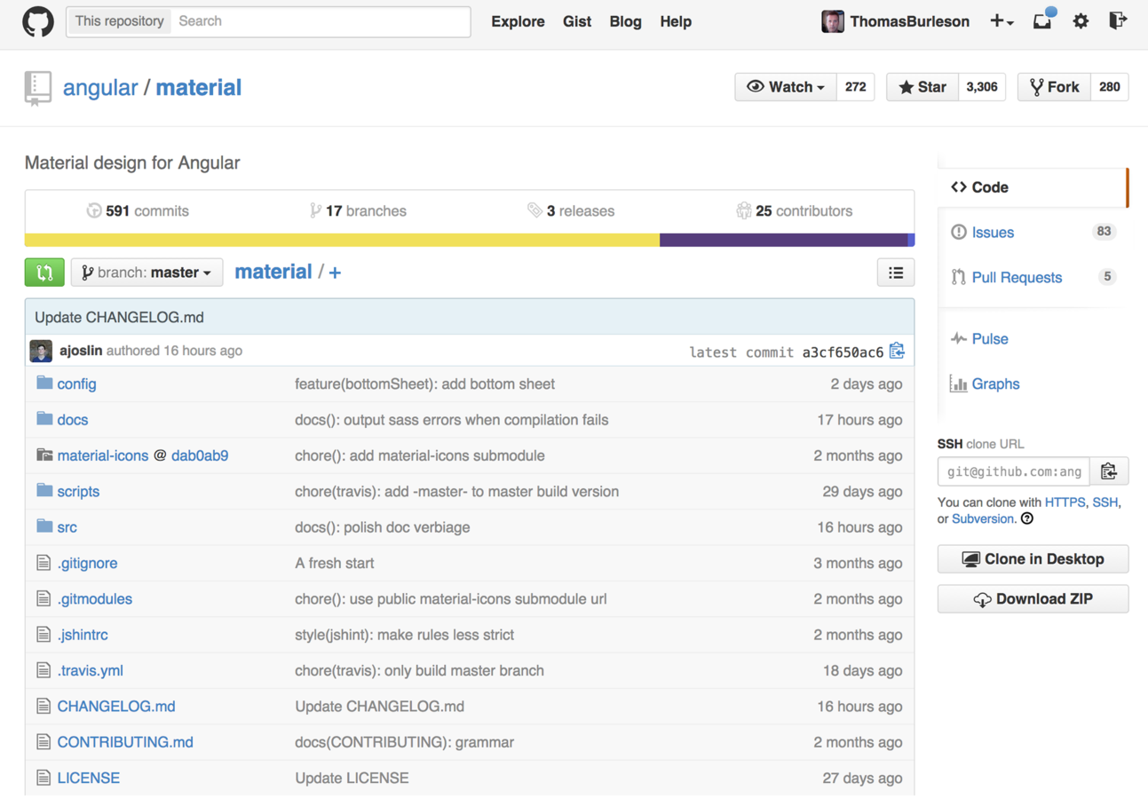
Task: Open Help in top navigation
Action: (x=676, y=21)
